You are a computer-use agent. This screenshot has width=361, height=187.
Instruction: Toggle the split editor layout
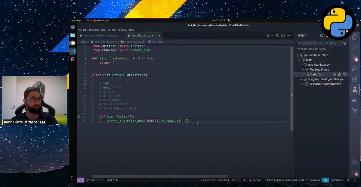tap(283, 35)
